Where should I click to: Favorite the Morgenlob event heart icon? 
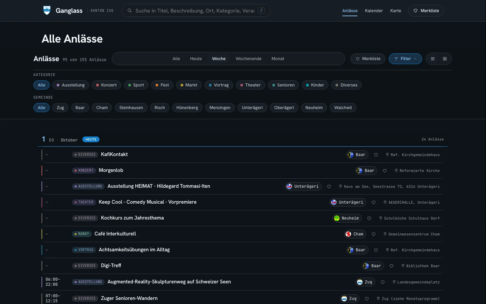coord(385,171)
